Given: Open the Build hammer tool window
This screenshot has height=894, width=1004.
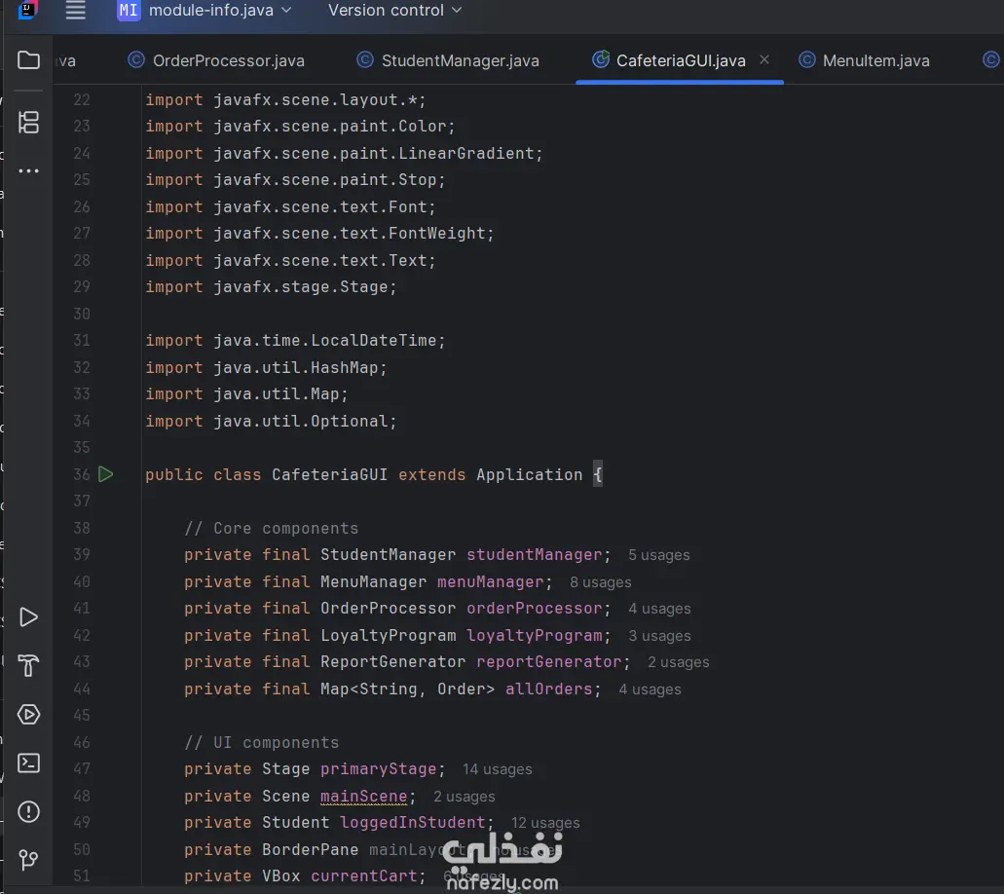Looking at the screenshot, I should (28, 666).
